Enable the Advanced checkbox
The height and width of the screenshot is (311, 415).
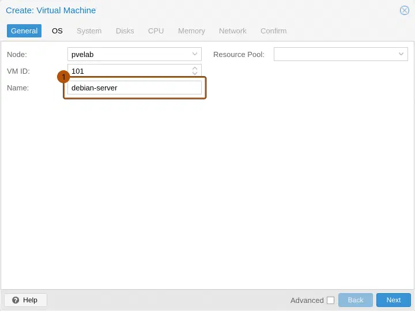click(x=330, y=300)
